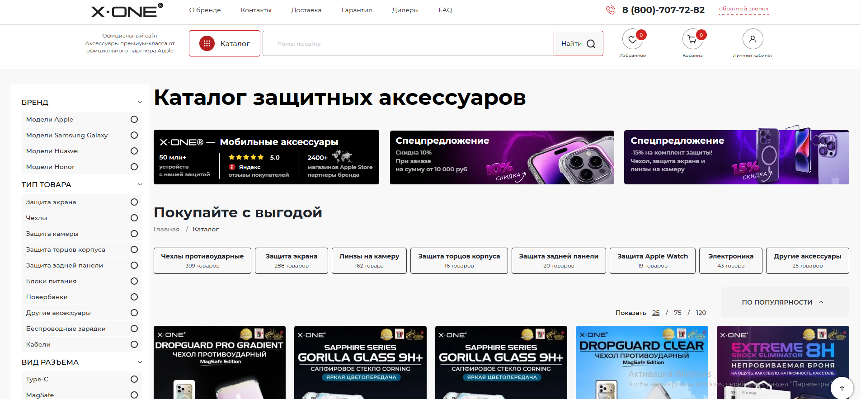This screenshot has height=399, width=861.
Task: Click the X-ONE logo
Action: point(127,10)
